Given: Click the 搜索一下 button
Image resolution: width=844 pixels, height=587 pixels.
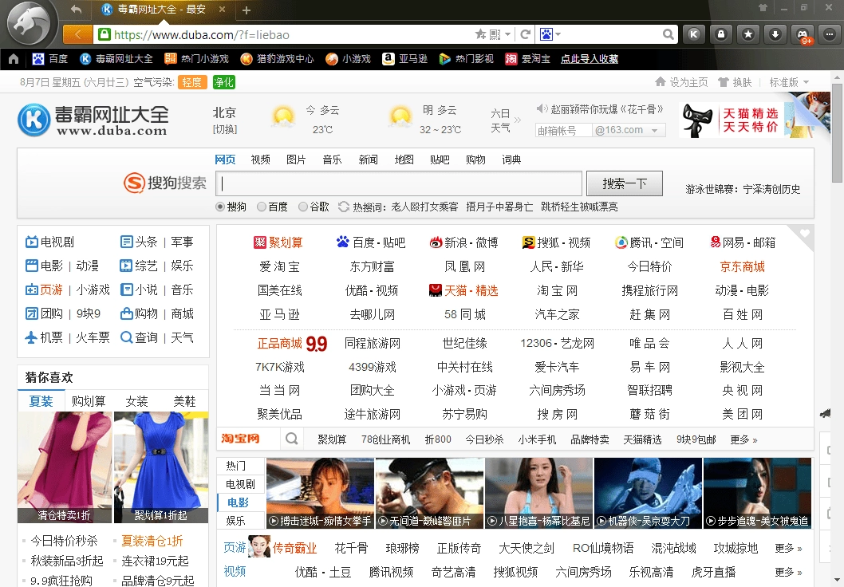Looking at the screenshot, I should coord(625,183).
